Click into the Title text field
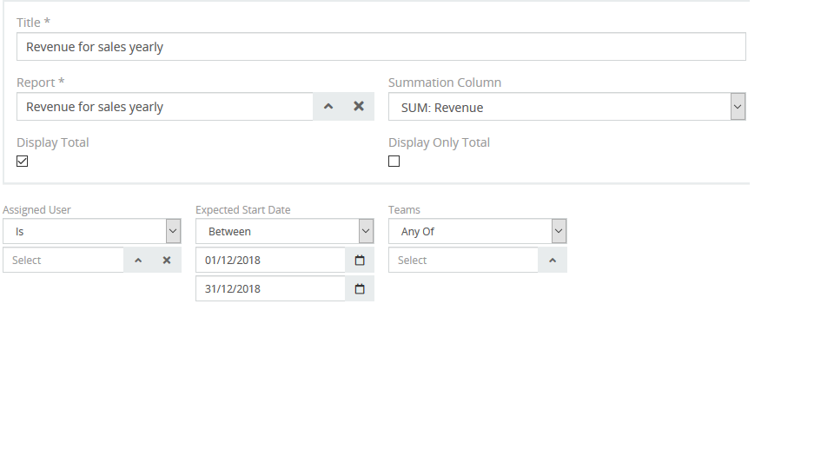This screenshot has height=469, width=834. coord(381,47)
